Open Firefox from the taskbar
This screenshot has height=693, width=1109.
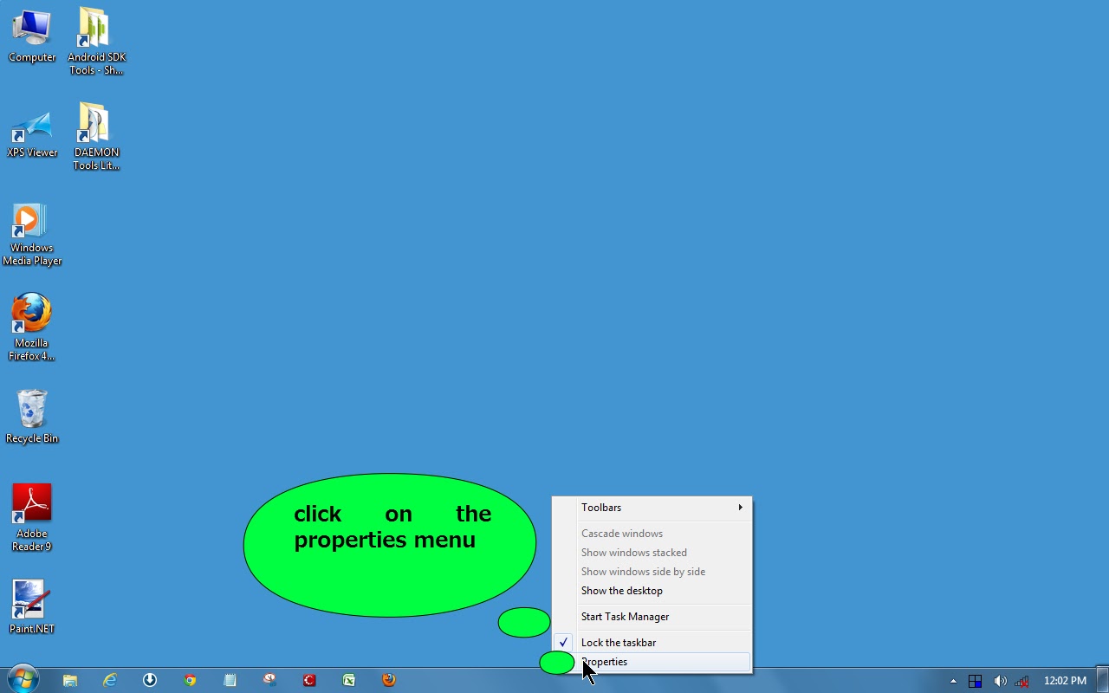pyautogui.click(x=388, y=680)
